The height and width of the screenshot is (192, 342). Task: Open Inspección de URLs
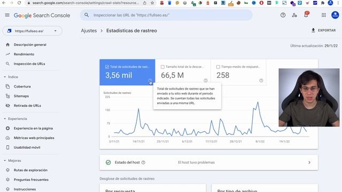(x=29, y=64)
